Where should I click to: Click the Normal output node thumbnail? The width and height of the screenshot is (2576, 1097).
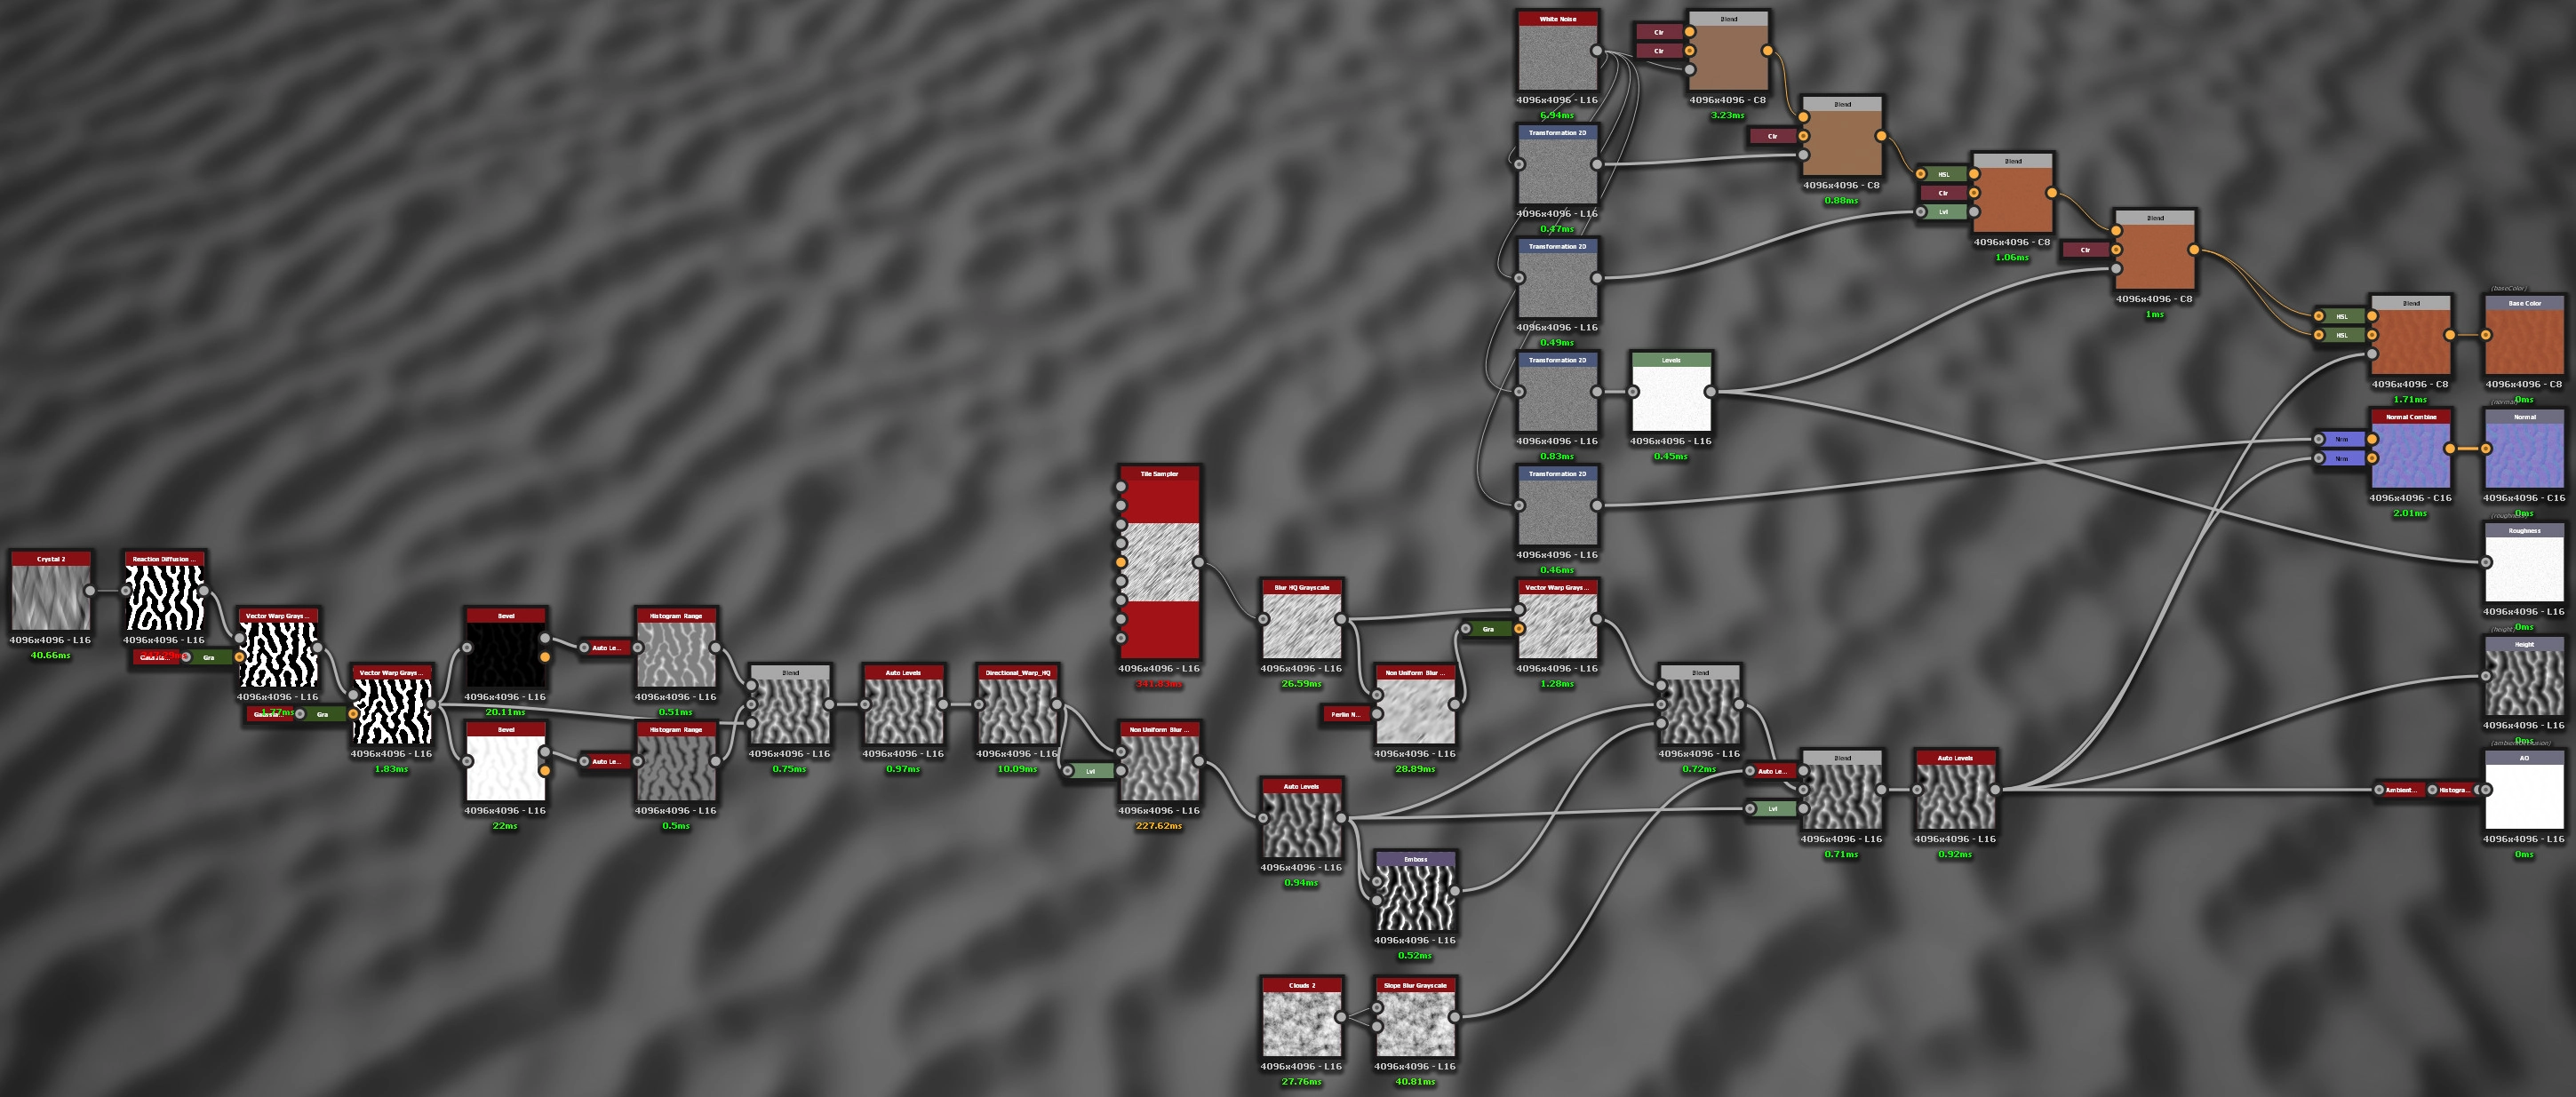coord(2524,455)
